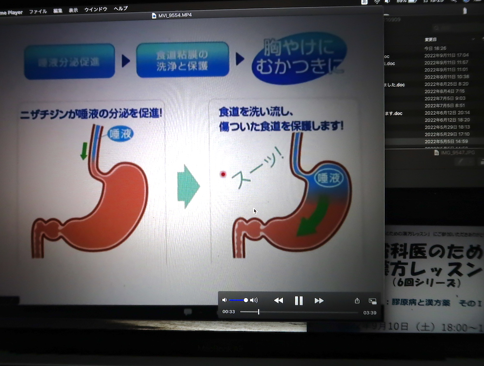Open the 表示 menu
This screenshot has height=366, width=484.
[x=73, y=10]
